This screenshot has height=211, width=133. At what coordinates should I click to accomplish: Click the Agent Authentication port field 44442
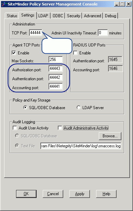(x=56, y=77)
